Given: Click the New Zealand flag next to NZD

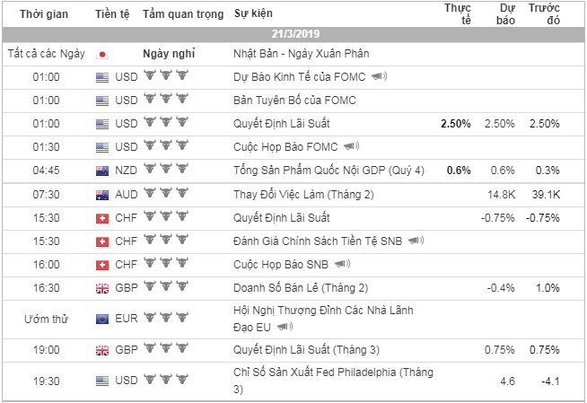Looking at the screenshot, I should [x=101, y=171].
